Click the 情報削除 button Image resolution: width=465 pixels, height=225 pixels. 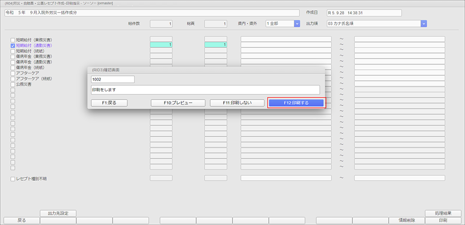point(407,220)
